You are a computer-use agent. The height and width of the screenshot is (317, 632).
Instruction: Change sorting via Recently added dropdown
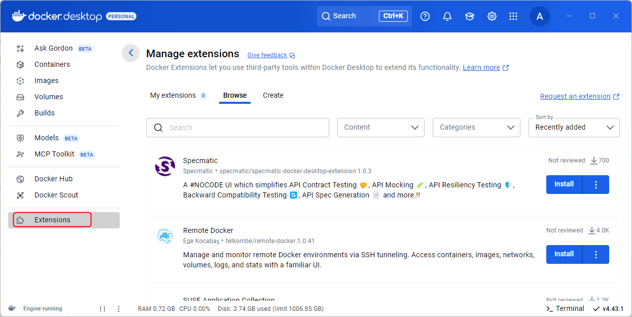[x=574, y=127]
